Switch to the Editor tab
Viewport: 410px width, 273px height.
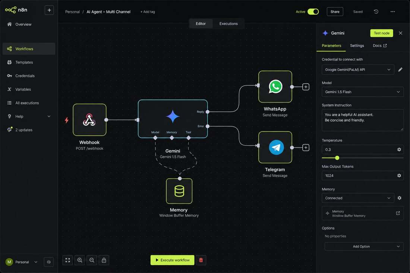[x=201, y=23]
